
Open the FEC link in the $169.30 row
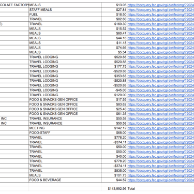click(x=160, y=24)
